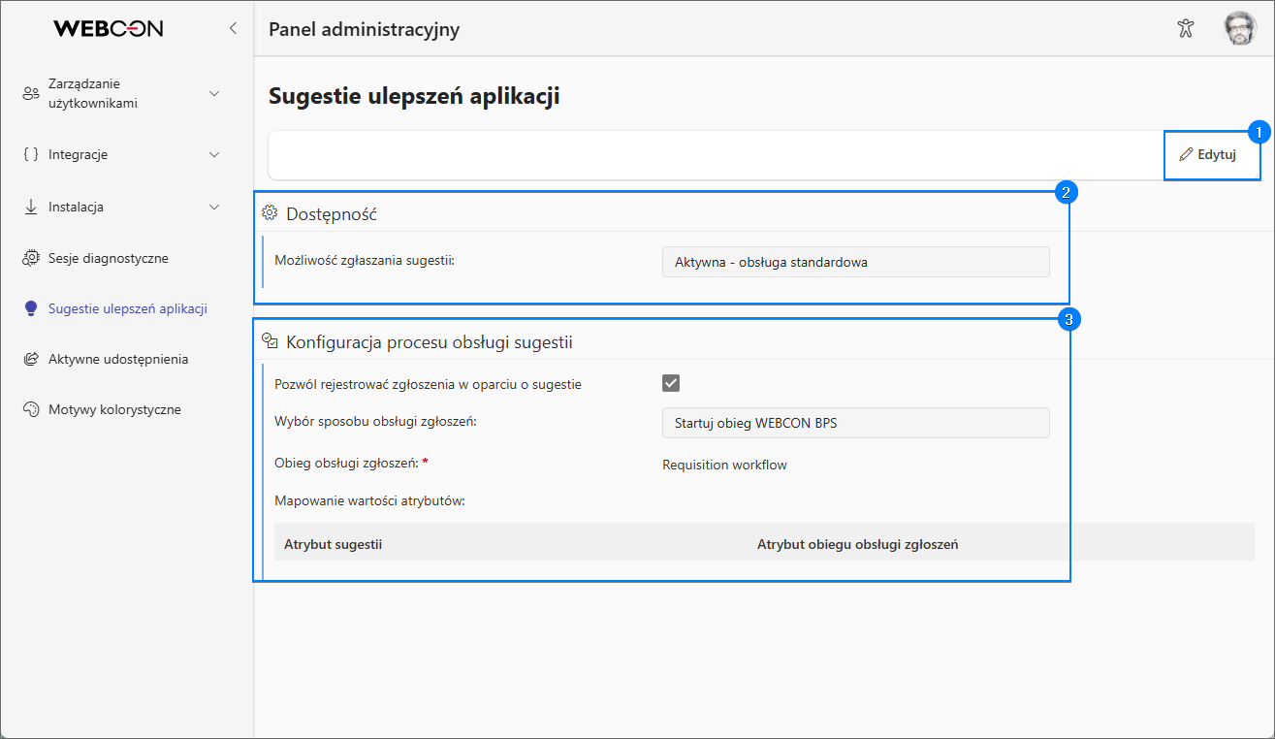The width and height of the screenshot is (1275, 739).
Task: Click the Motywy kolorystyczne palette icon
Action: click(x=31, y=409)
